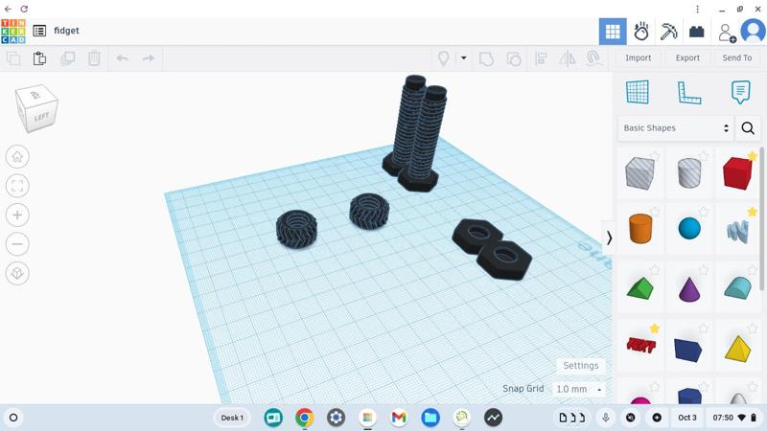Select the red Text shape

(640, 346)
